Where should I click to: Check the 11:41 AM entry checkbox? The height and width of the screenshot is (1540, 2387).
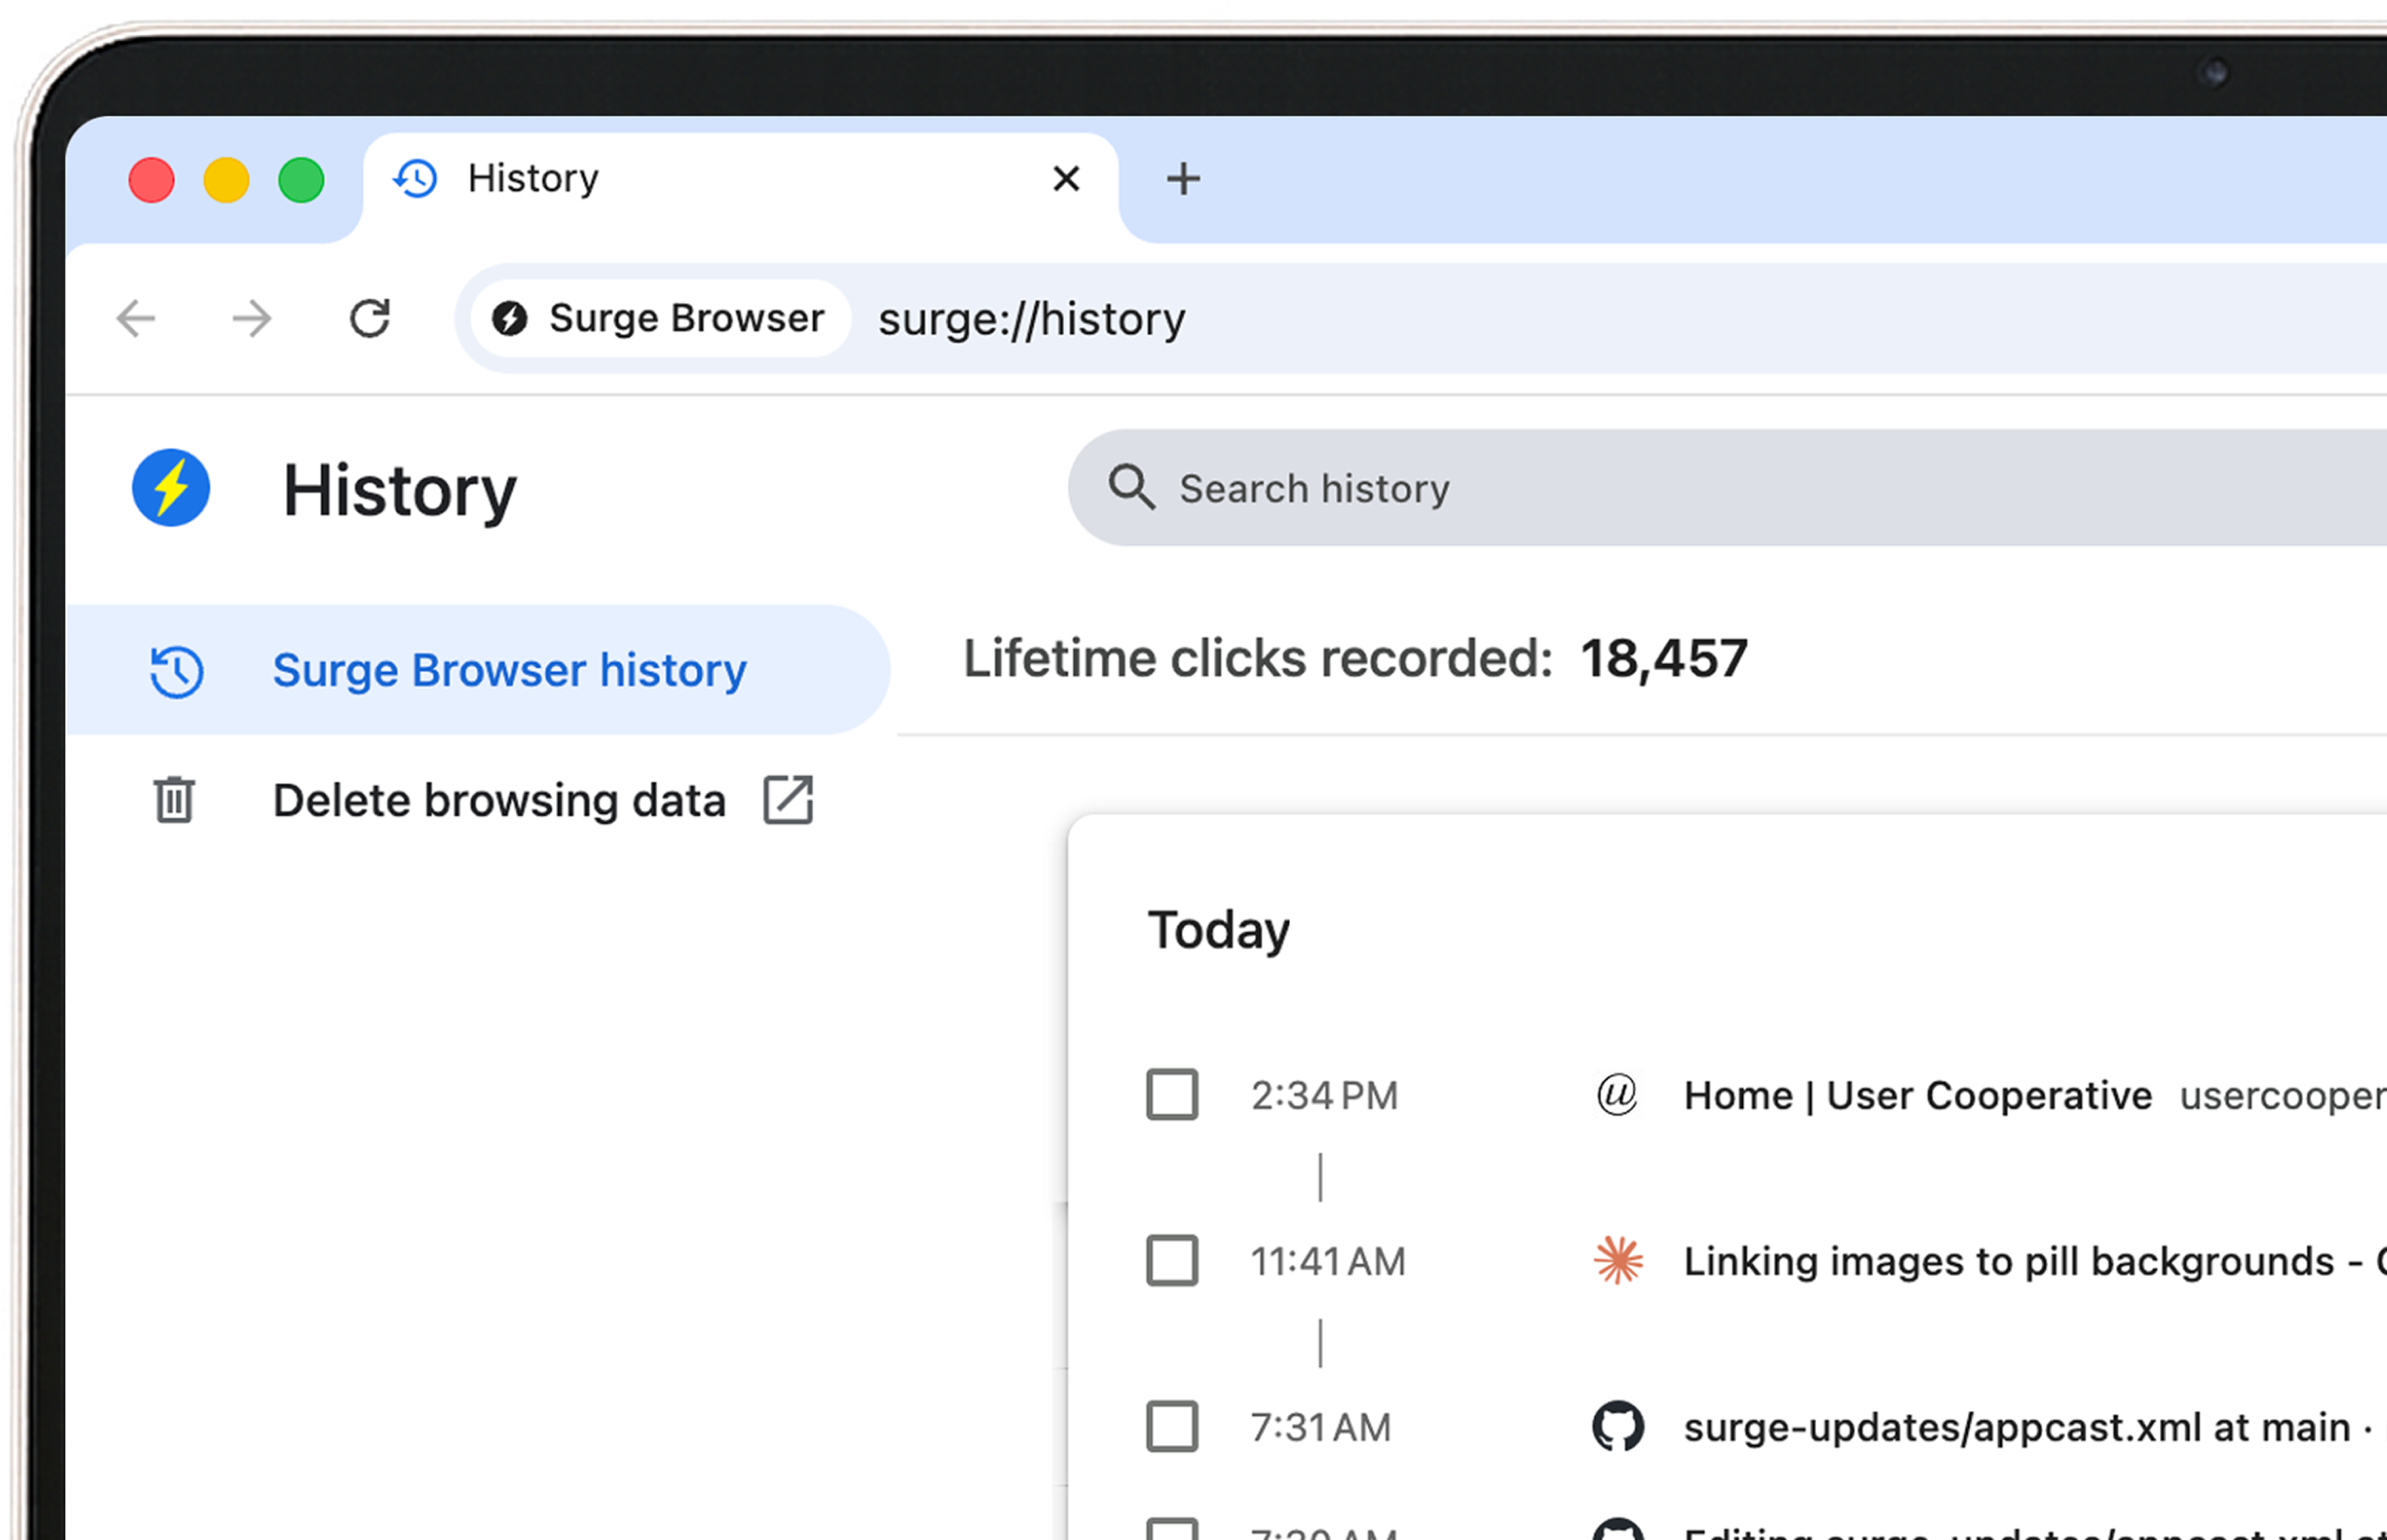1171,1260
